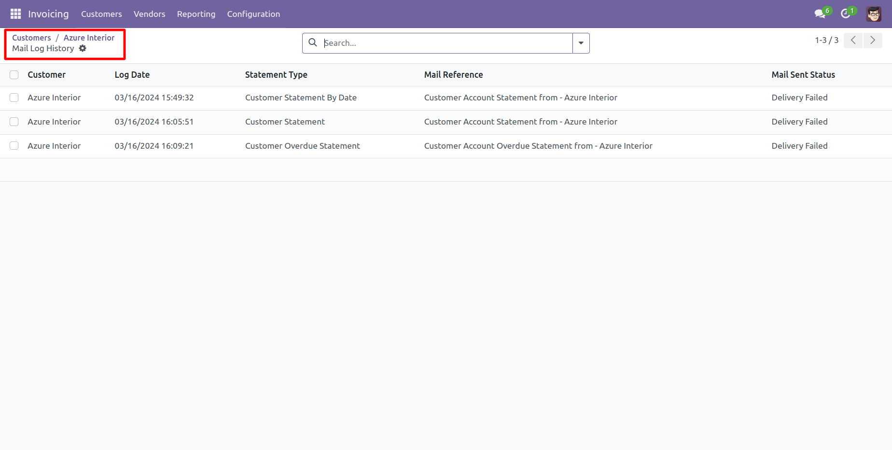892x450 pixels.
Task: Click the magnifier search icon
Action: coord(313,42)
